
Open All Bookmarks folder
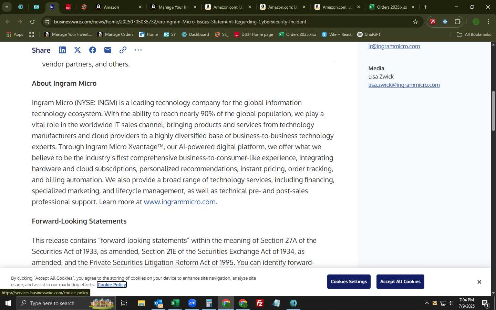click(474, 34)
